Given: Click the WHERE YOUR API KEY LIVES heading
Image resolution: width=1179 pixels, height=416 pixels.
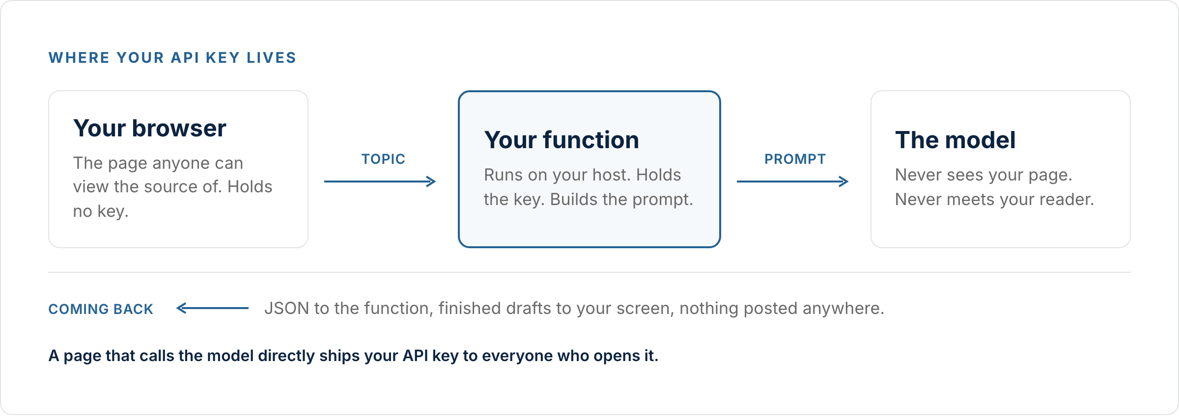Looking at the screenshot, I should (x=172, y=58).
